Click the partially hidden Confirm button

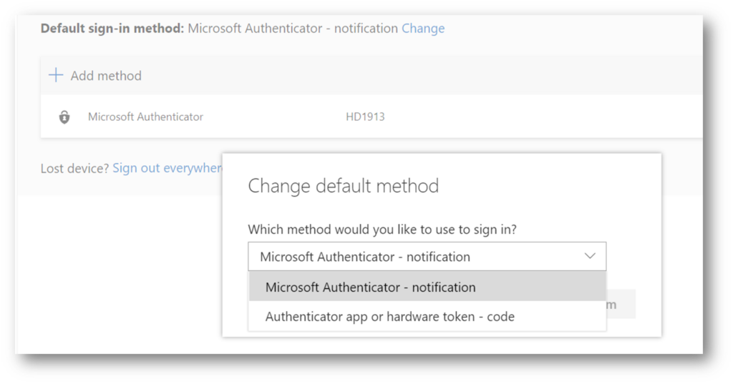point(621,305)
